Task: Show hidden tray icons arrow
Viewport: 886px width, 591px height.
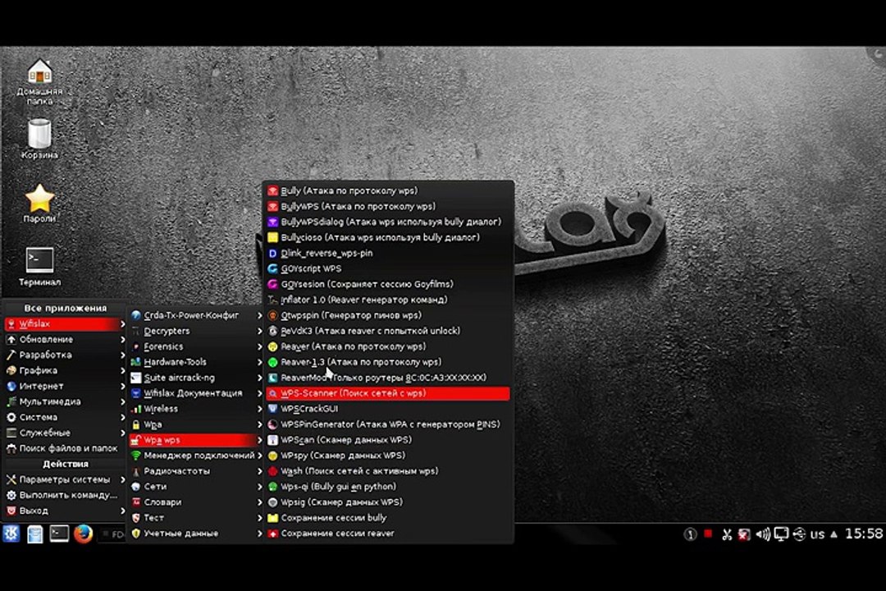Action: (833, 534)
